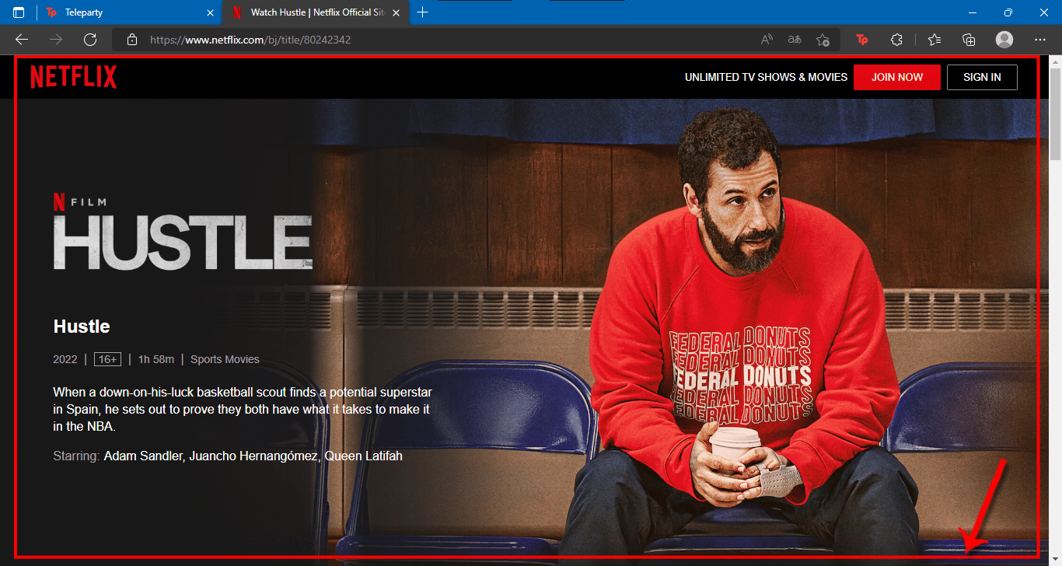Open Juancho Hernangómez's cast link
This screenshot has width=1062, height=566.
(253, 456)
